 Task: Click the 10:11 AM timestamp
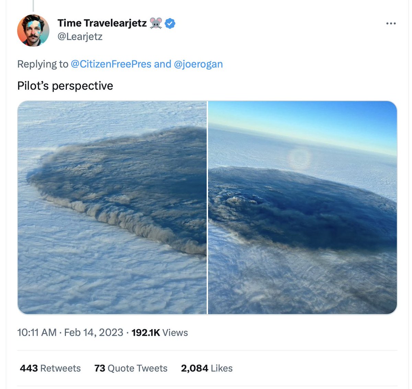(x=37, y=332)
